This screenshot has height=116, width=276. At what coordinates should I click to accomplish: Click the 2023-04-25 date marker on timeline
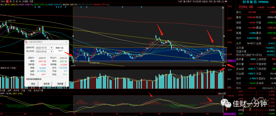click(x=229, y=114)
